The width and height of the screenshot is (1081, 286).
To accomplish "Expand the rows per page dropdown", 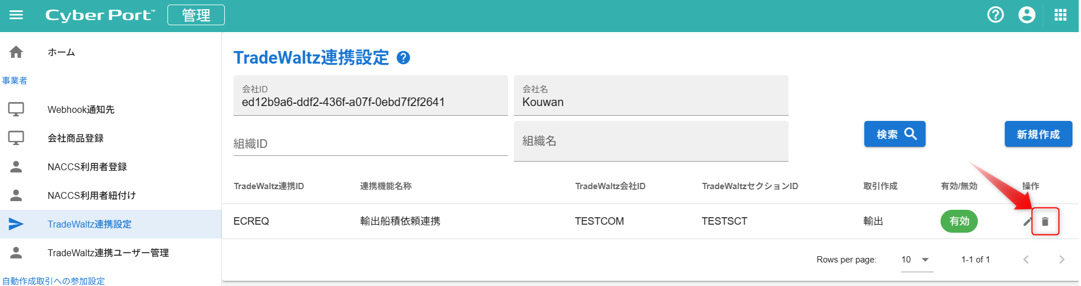I will click(x=916, y=260).
